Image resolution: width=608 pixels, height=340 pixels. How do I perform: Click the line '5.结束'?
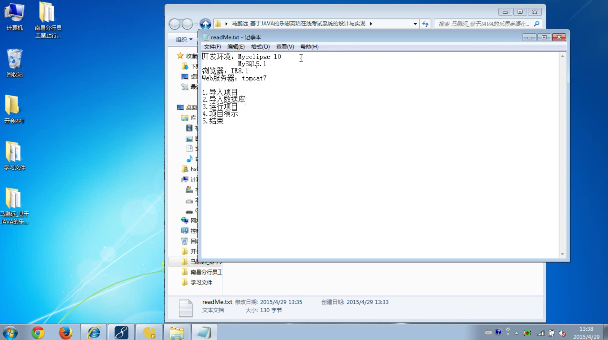pyautogui.click(x=213, y=121)
